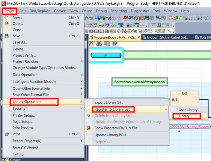
Task: Choose Library... from the submenu
Action: click(x=188, y=116)
